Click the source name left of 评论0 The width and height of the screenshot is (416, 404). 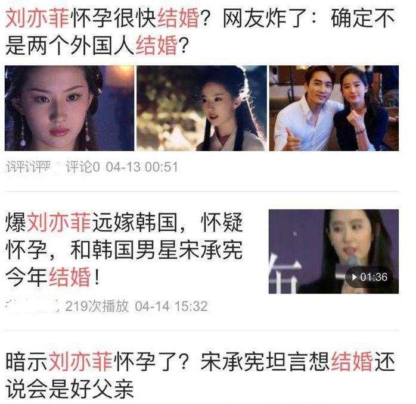[x=28, y=167]
